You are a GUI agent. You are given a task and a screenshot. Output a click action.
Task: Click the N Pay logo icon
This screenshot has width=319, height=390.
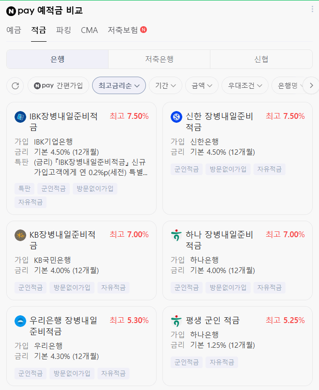[11, 10]
